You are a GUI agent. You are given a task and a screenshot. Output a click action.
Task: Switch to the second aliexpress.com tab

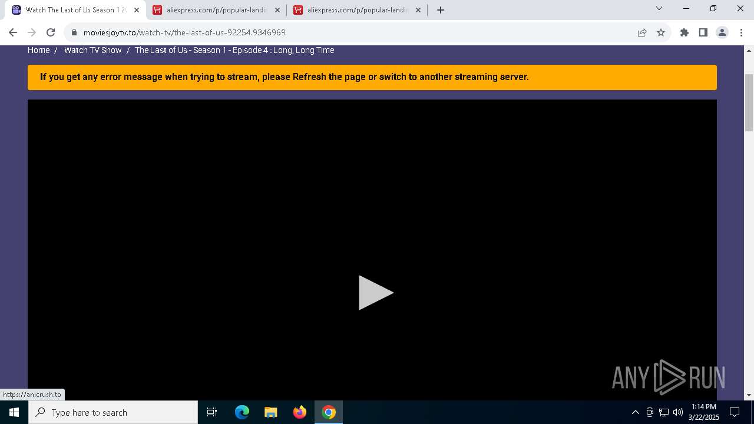[358, 10]
